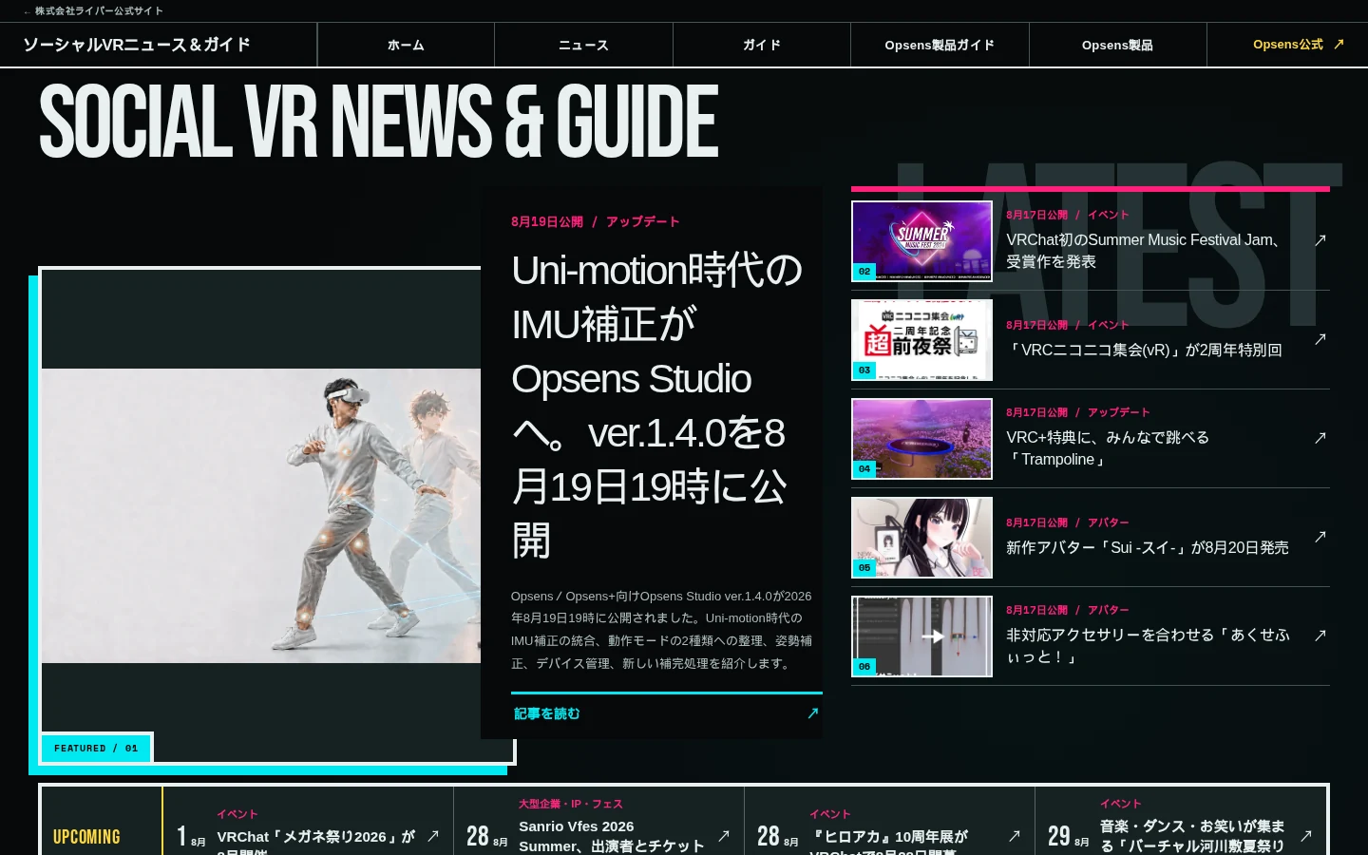Click arrow icon on バーチャル河川敷夏祭り event
This screenshot has height=855, width=1368.
(x=1306, y=836)
